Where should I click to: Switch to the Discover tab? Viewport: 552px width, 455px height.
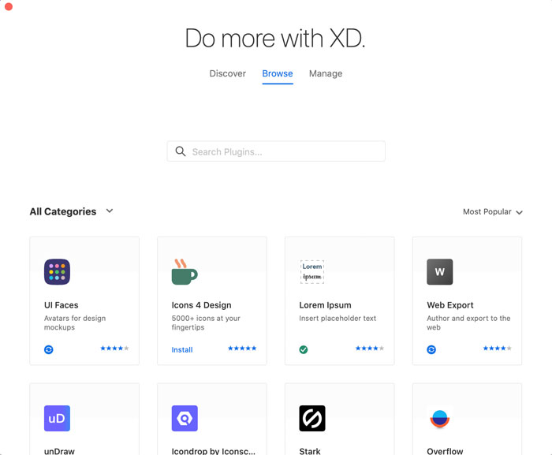point(228,73)
